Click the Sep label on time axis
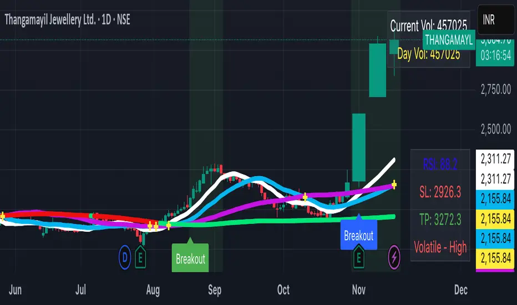517x305 pixels. 215,290
